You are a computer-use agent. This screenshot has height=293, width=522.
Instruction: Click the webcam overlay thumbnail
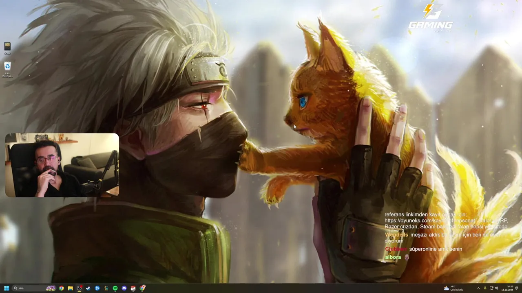62,165
